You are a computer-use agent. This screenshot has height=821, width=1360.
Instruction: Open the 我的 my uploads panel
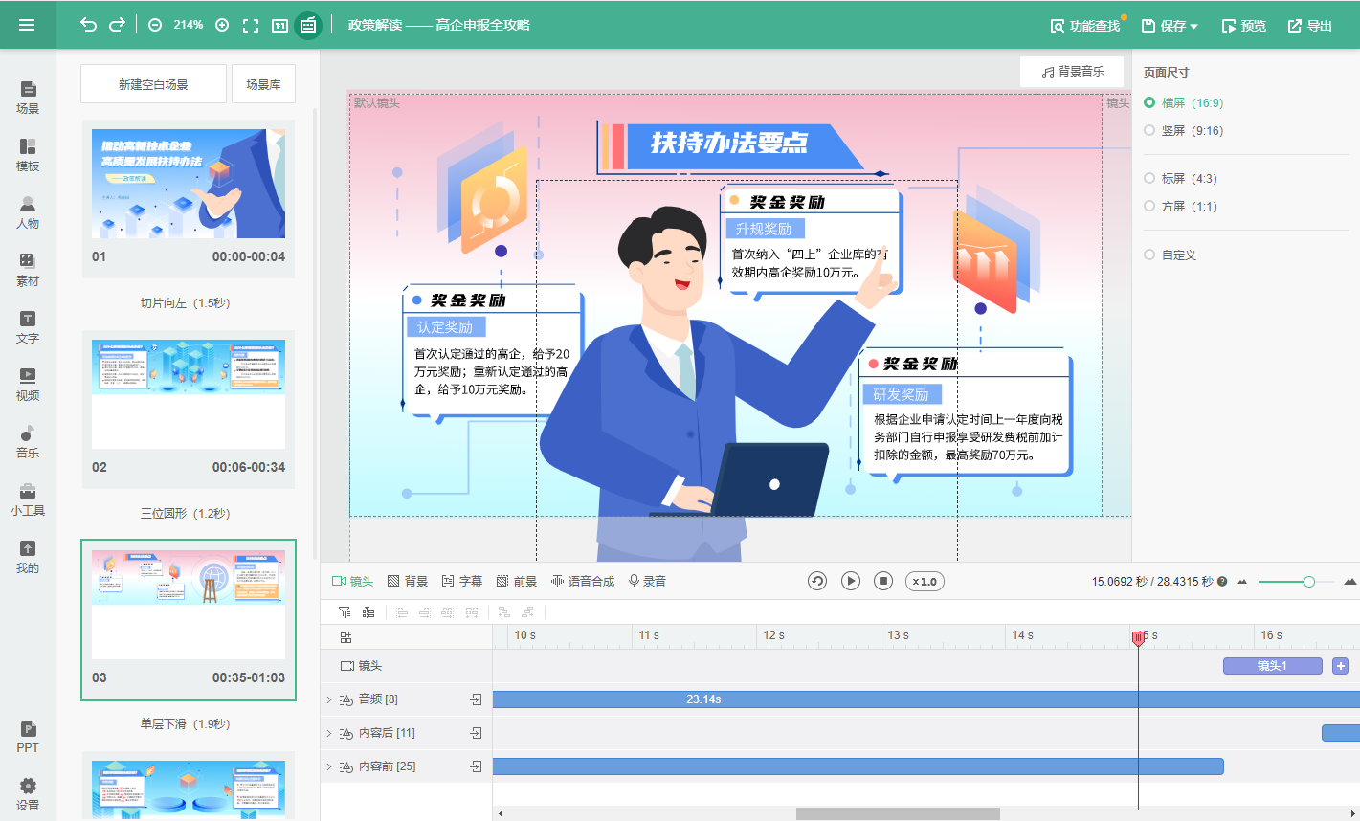click(x=28, y=557)
